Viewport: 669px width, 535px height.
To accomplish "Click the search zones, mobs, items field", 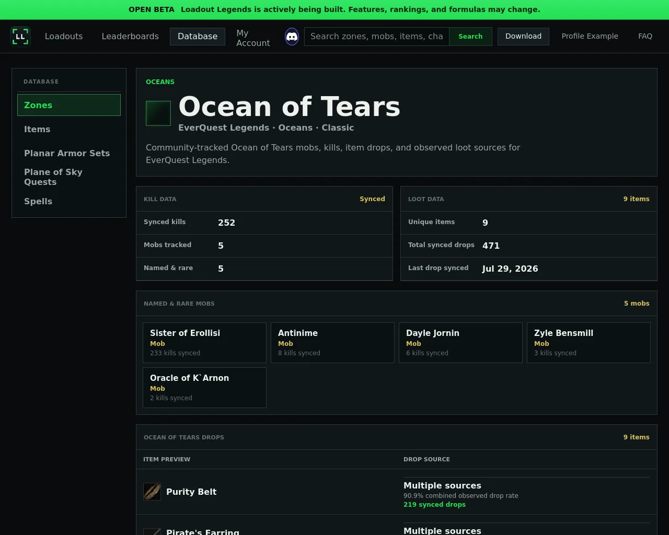I will (377, 37).
